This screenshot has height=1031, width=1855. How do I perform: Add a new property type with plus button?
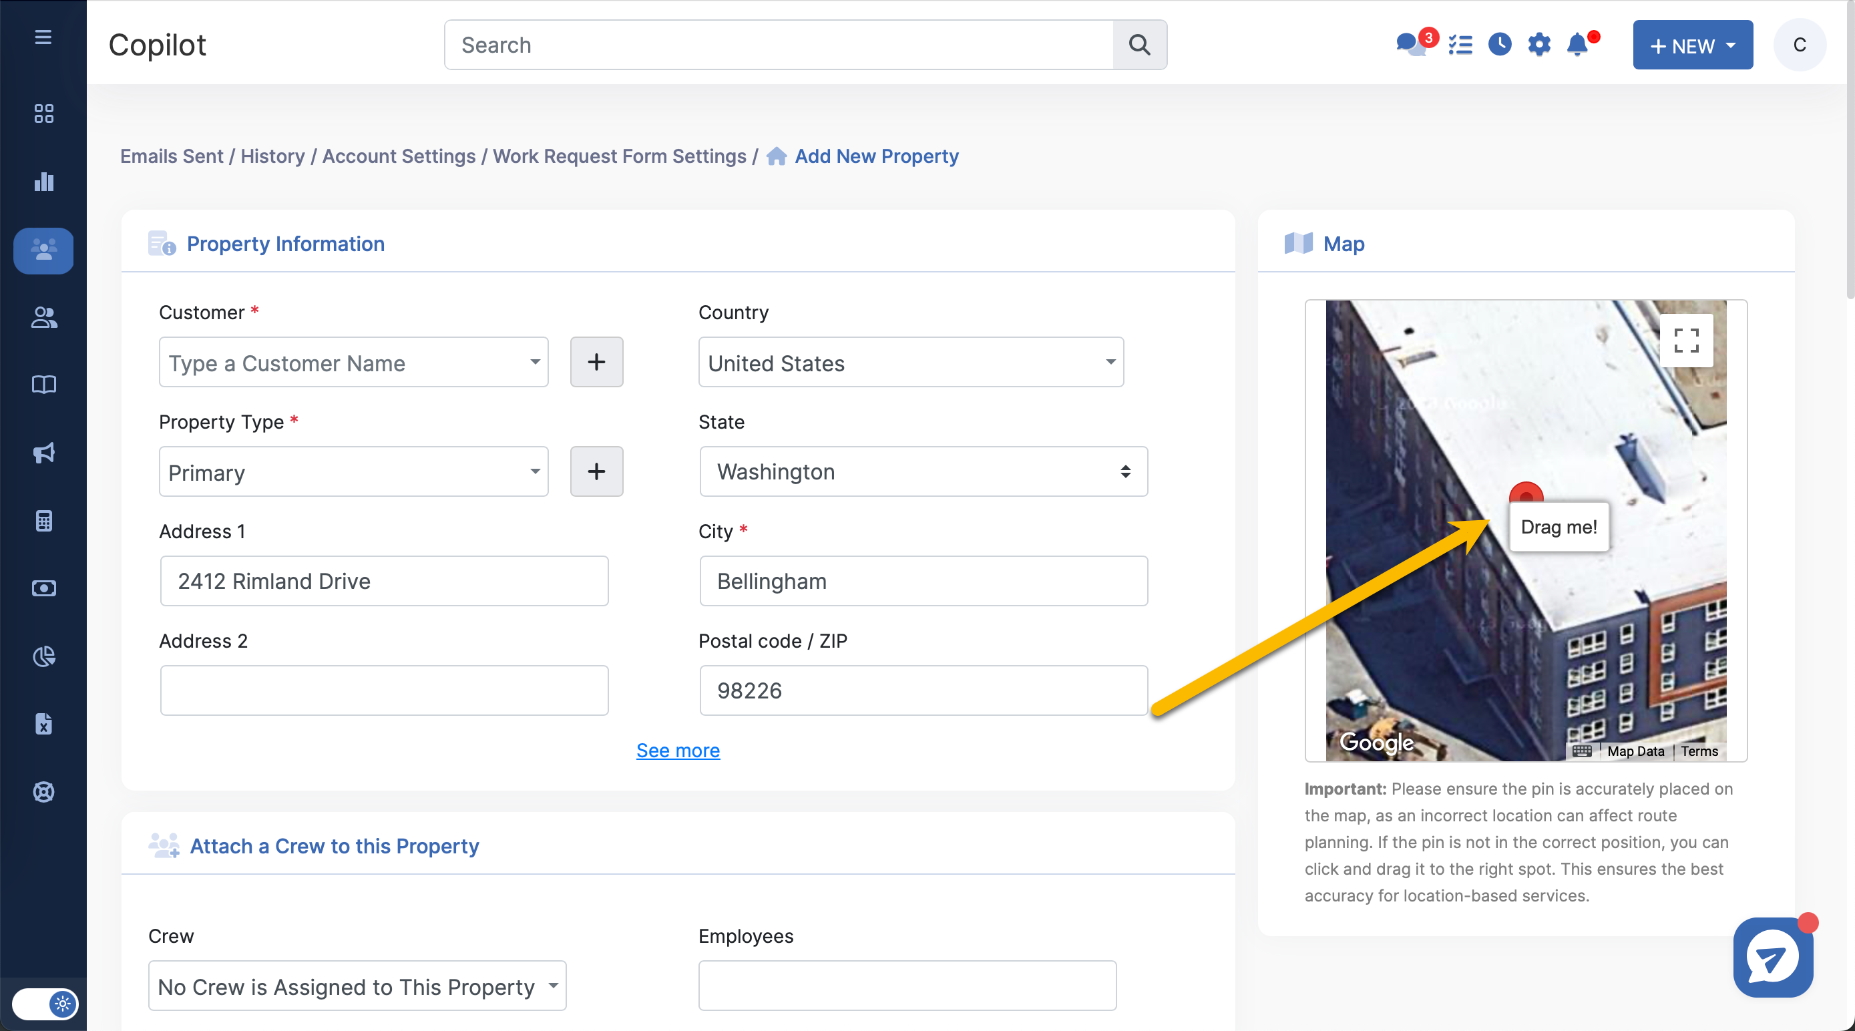(x=596, y=471)
